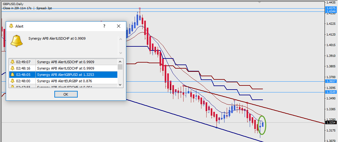338x142 pixels.
Task: Click the 1.3254 current price label
Action: click(331, 122)
